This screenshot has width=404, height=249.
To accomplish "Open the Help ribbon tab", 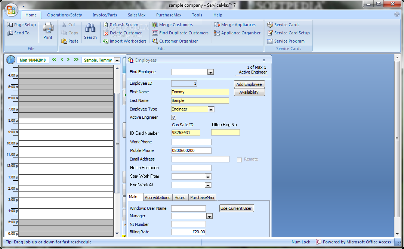I will click(x=218, y=15).
